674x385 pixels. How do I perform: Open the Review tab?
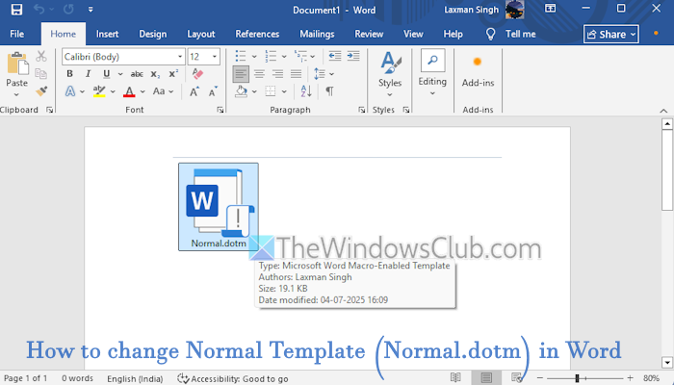click(x=369, y=34)
